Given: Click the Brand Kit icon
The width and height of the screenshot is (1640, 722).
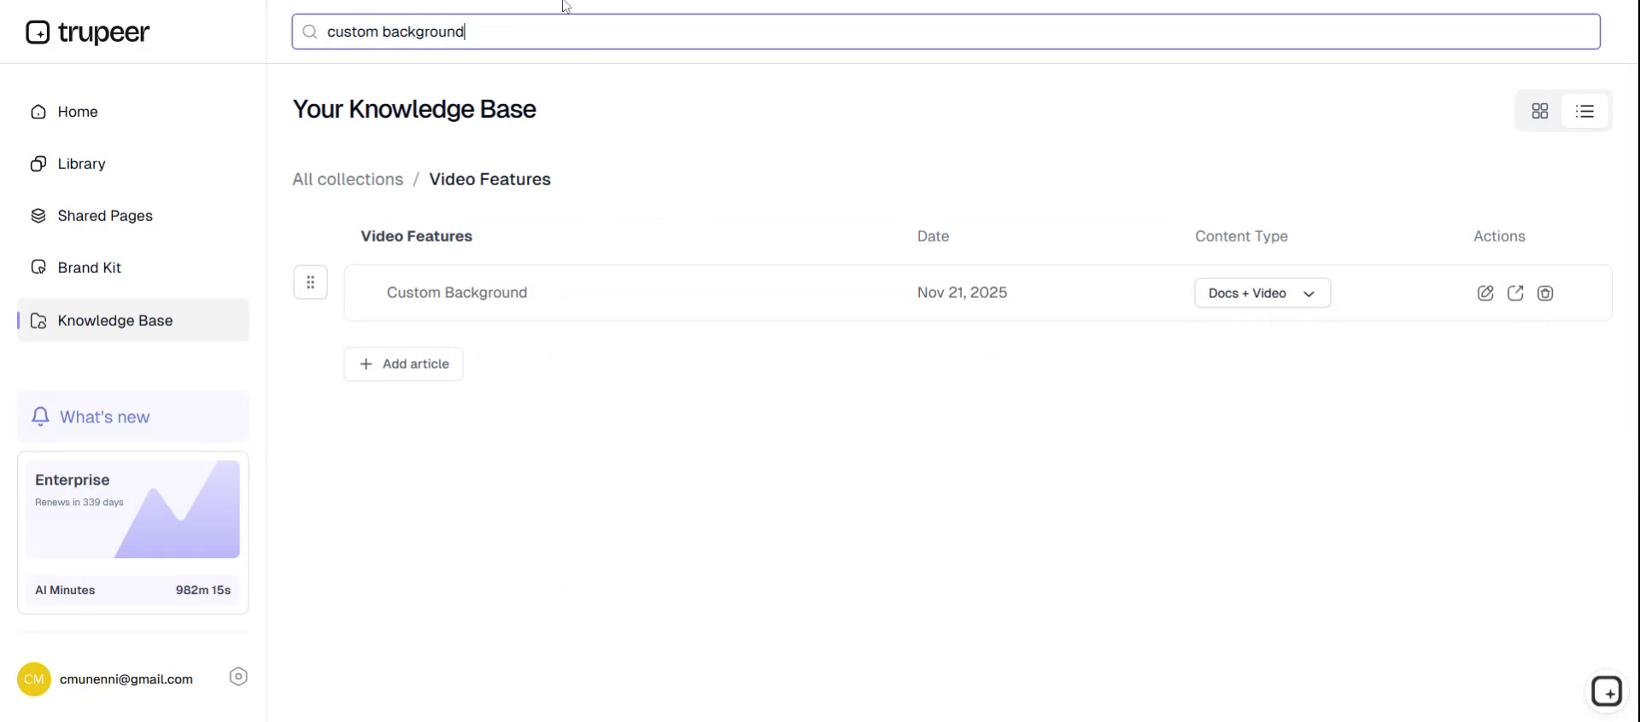Looking at the screenshot, I should [x=38, y=268].
